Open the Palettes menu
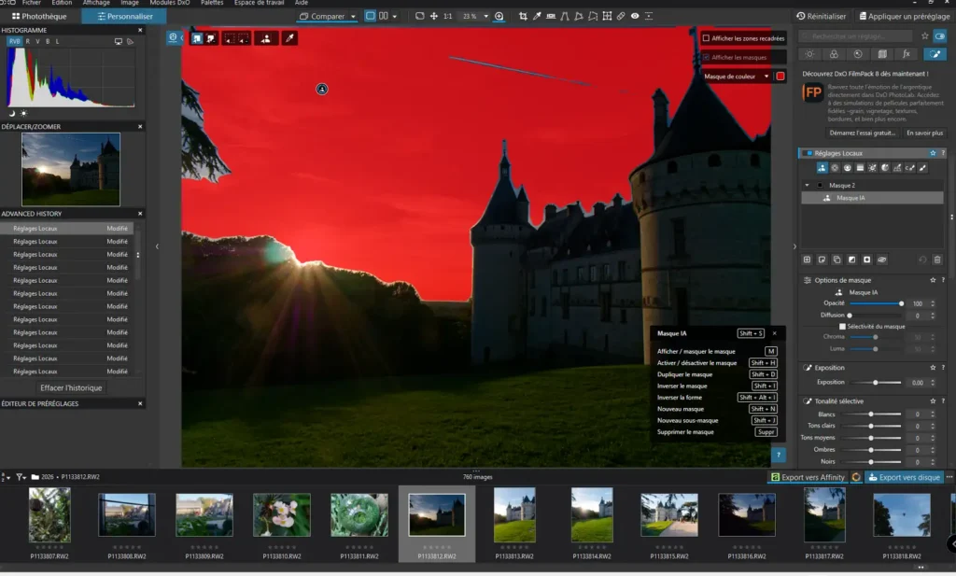The image size is (956, 576). pos(212,3)
